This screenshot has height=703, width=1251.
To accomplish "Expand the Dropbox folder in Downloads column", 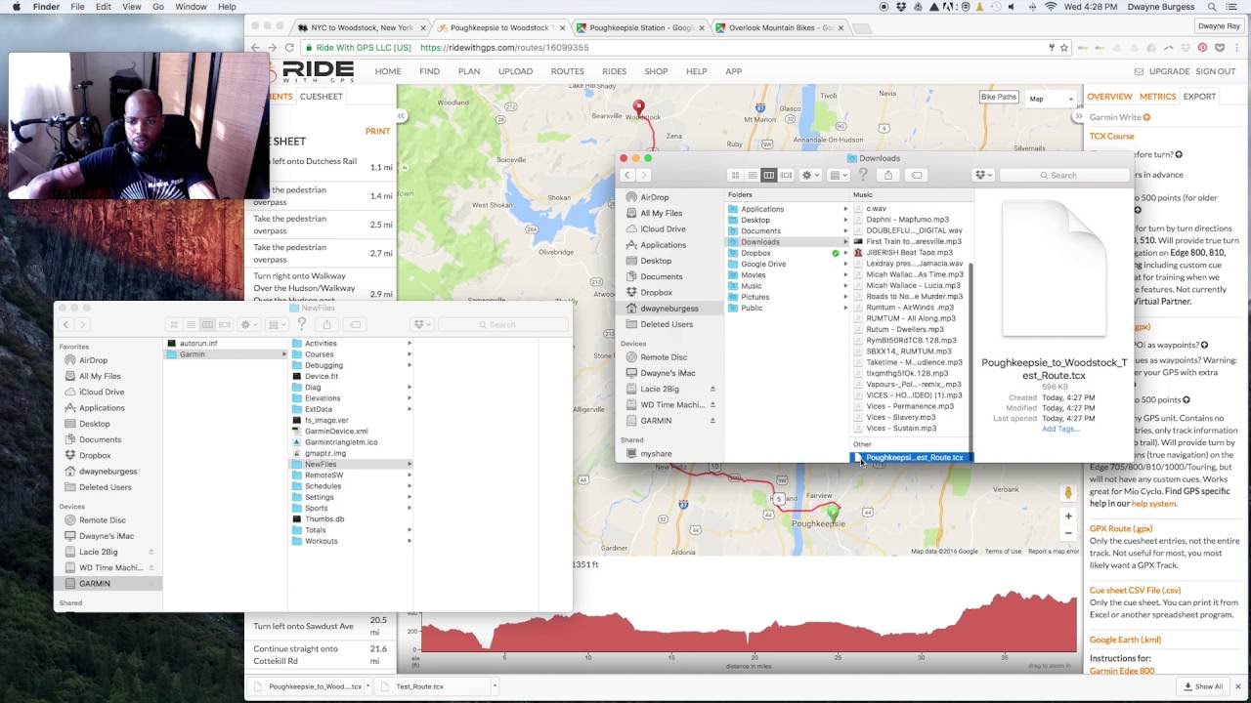I will 845,253.
